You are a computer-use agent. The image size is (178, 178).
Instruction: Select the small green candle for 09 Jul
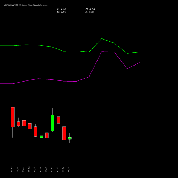[x=70, y=138]
